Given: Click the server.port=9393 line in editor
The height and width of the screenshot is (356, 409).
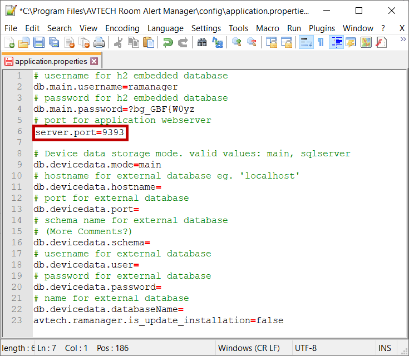Looking at the screenshot, I should point(80,132).
